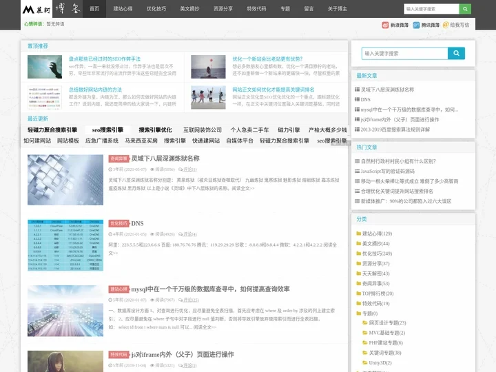Click cube thumbnail of 灵域 article
The image size is (496, 372).
tap(65, 180)
